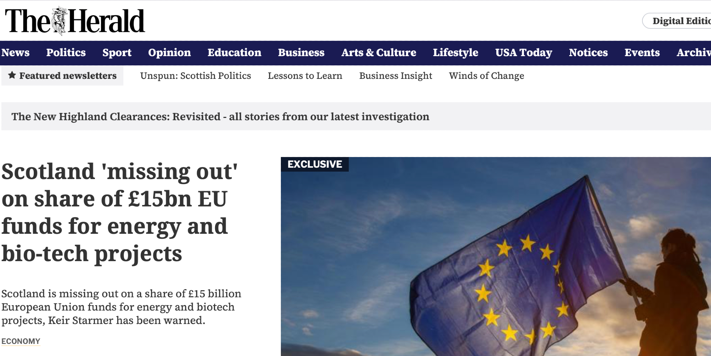Open the Winds of Change newsletter
Screen dimensions: 711x356
coord(486,76)
